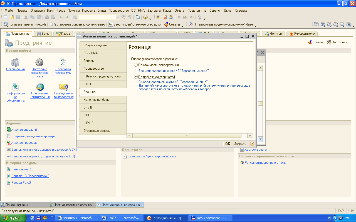Click the gear Настройка параметров учета icon
Viewport: 356px width, 222px height.
tap(39, 62)
